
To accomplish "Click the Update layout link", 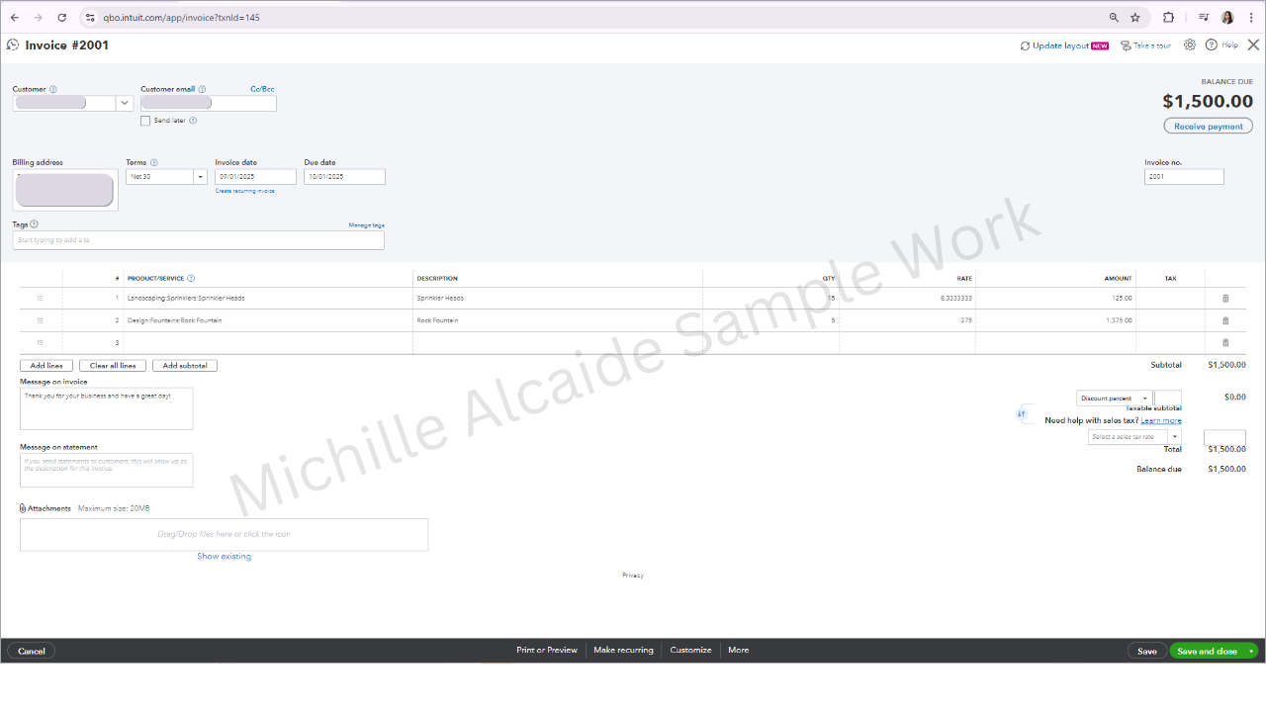I will coord(1060,45).
